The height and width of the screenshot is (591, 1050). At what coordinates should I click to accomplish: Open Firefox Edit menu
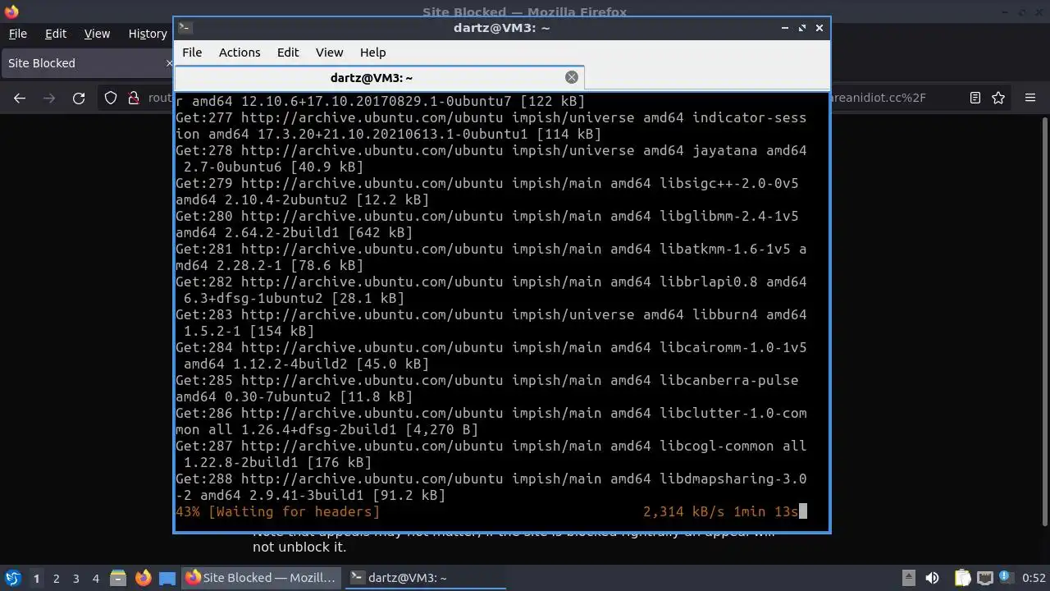pyautogui.click(x=56, y=34)
